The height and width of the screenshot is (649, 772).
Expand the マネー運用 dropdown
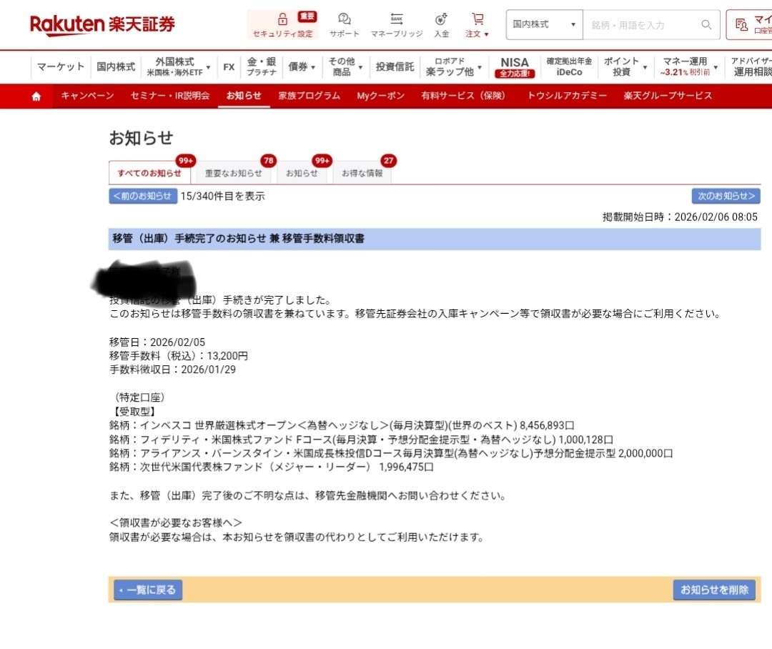tap(688, 66)
